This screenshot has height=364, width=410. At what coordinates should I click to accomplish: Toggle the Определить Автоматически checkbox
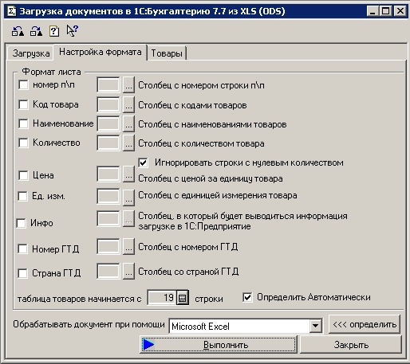247,297
